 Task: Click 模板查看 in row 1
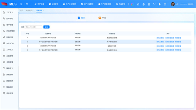tap(178, 38)
